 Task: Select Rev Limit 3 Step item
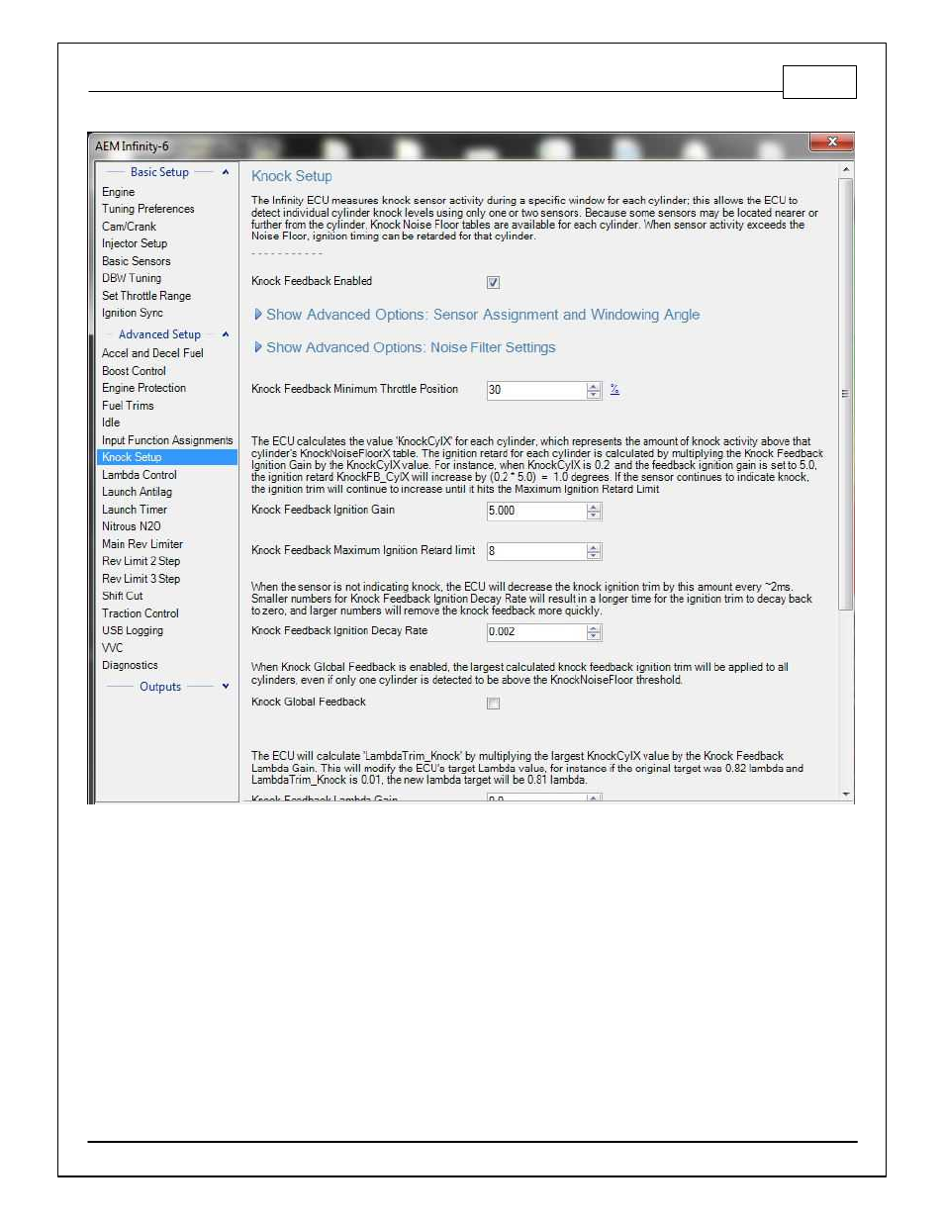(x=141, y=579)
